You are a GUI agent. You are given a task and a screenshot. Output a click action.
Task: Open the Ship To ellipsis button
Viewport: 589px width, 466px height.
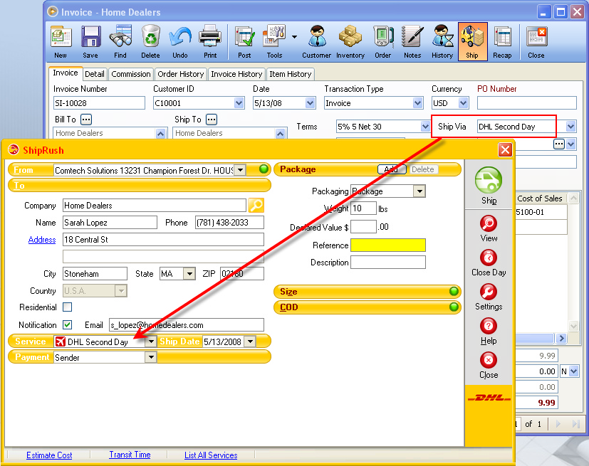212,120
